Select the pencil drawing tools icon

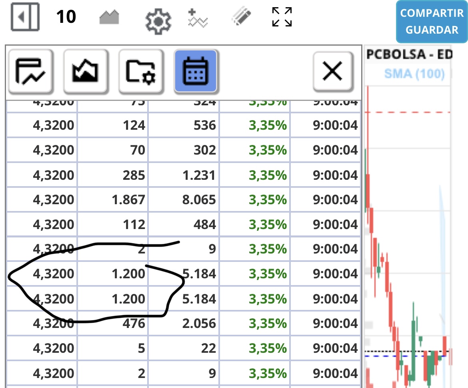(x=241, y=16)
